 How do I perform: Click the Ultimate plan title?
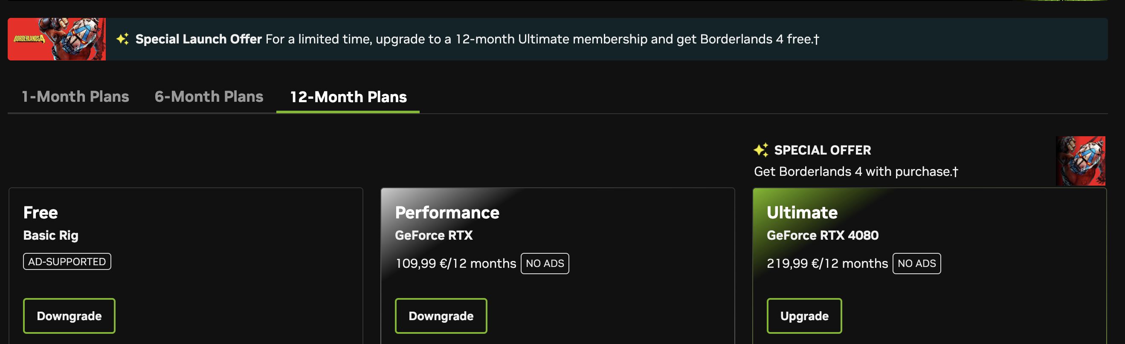tap(802, 212)
